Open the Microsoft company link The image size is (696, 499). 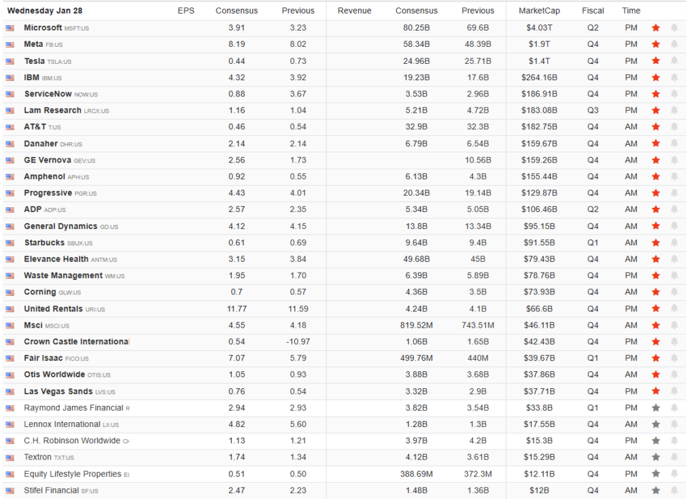43,27
